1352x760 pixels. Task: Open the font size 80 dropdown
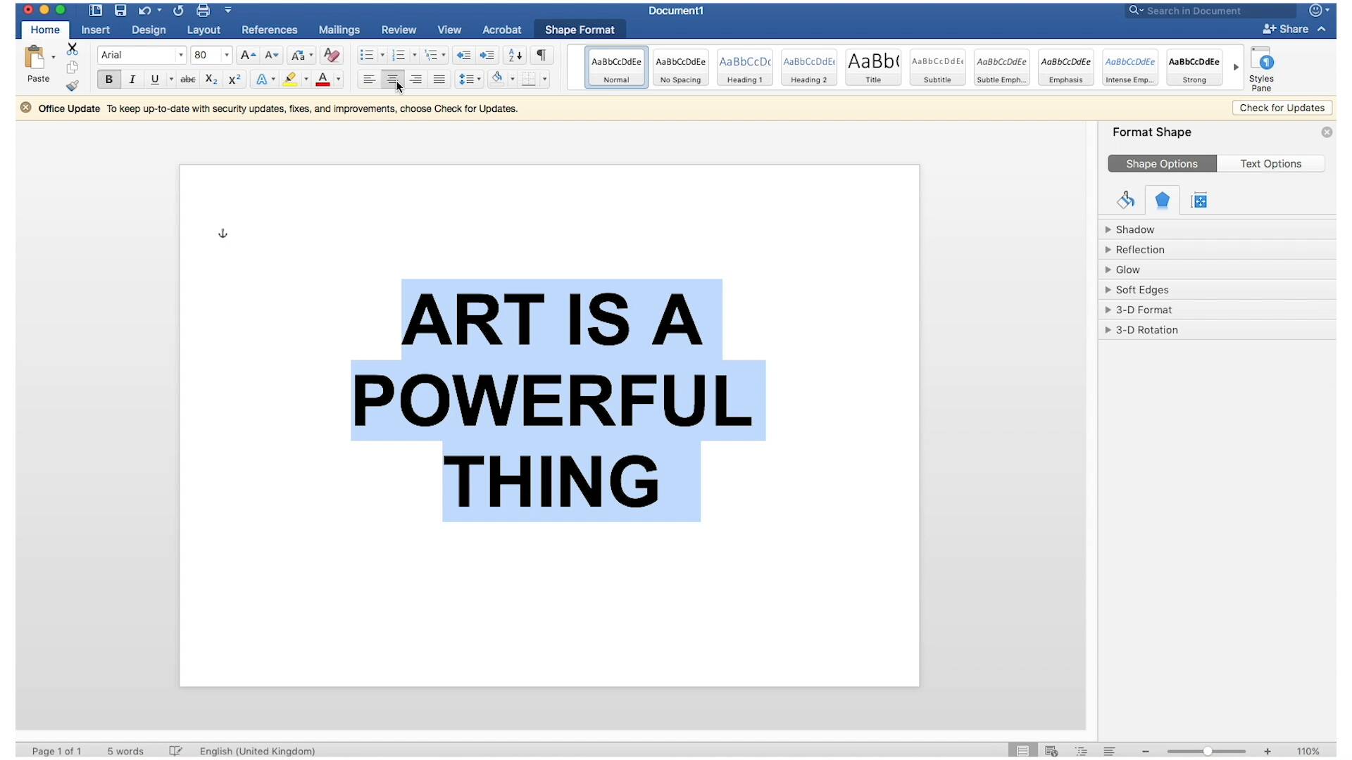(x=226, y=55)
